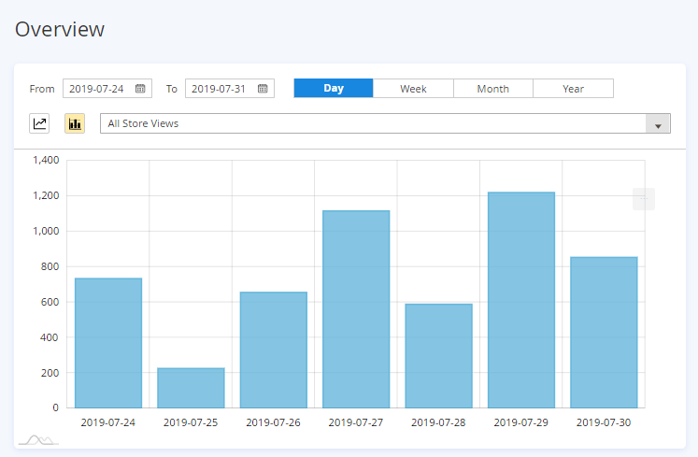Select the bar for 2019-07-28
The width and height of the screenshot is (698, 457).
click(x=438, y=356)
